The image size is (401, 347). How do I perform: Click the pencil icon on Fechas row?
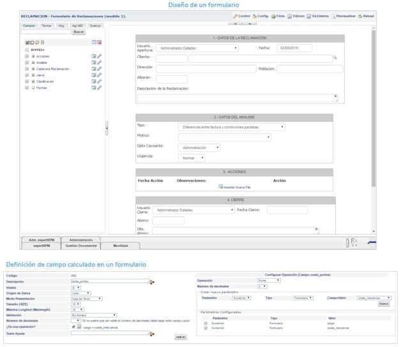tap(99, 87)
